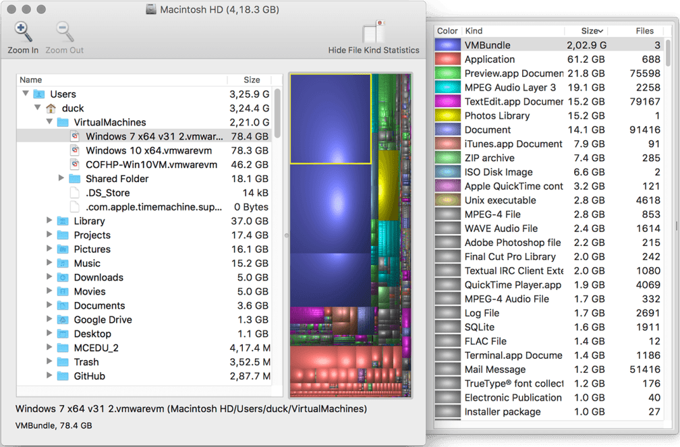Image resolution: width=680 pixels, height=447 pixels.
Task: Click the yellow Photos Library treemap block
Action: tap(389, 185)
